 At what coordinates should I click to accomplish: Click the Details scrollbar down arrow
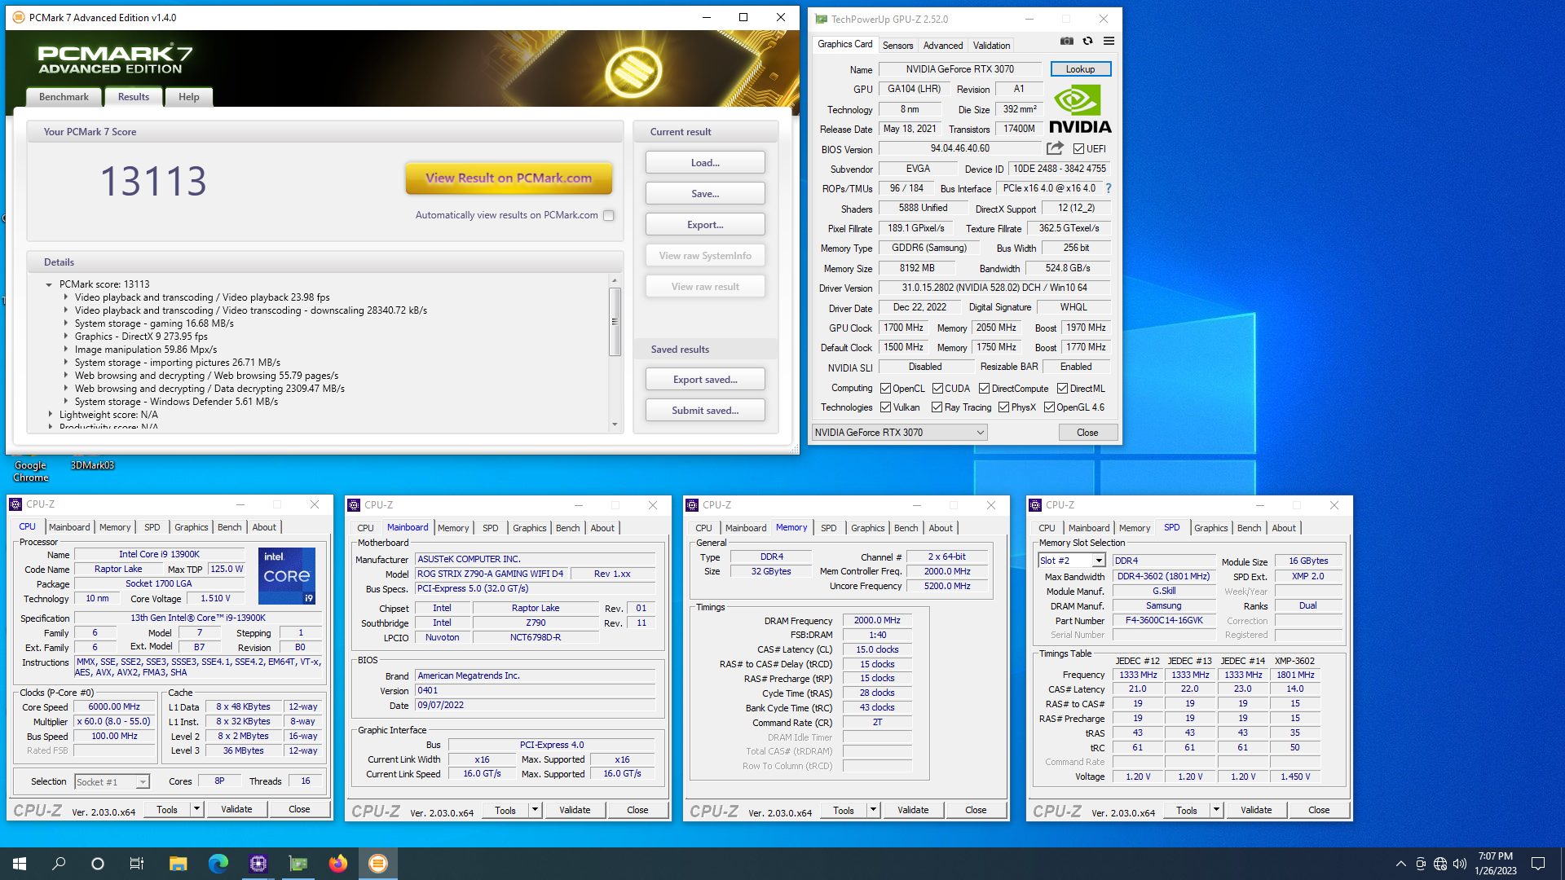(x=615, y=425)
